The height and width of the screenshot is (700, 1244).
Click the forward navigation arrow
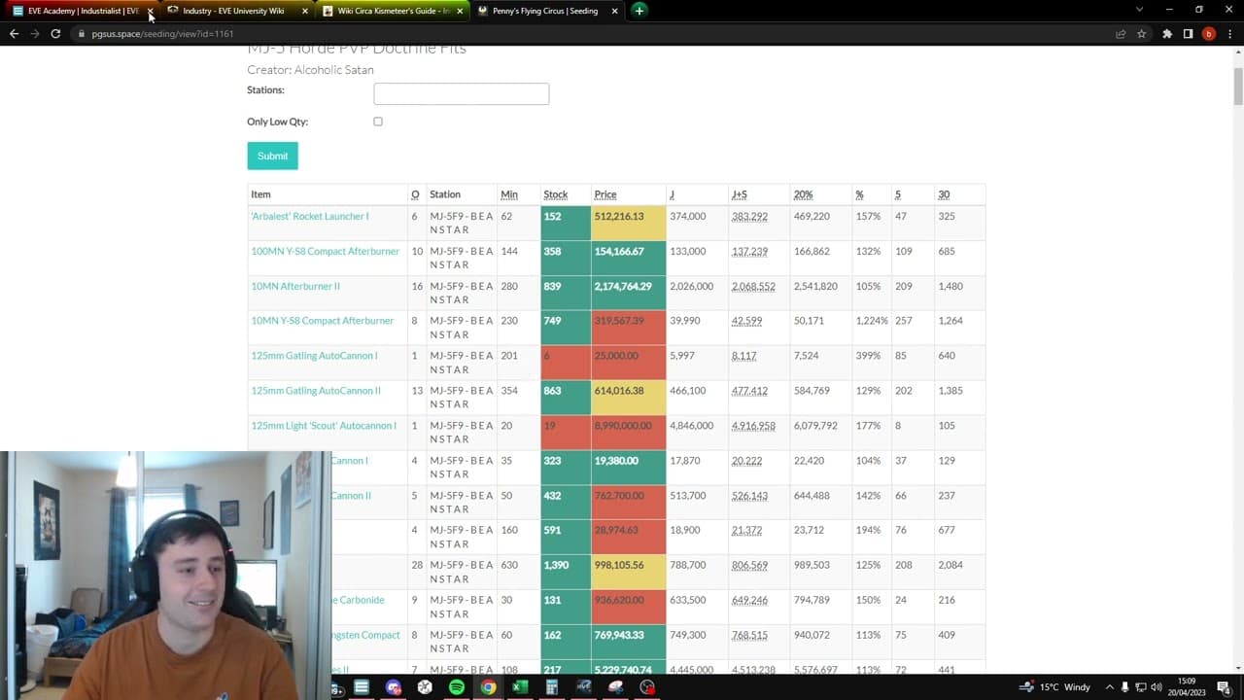(x=35, y=33)
